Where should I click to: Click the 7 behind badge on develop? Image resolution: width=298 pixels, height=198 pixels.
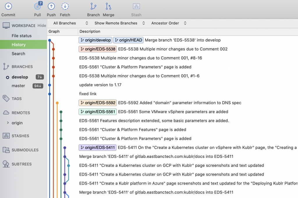point(40,77)
